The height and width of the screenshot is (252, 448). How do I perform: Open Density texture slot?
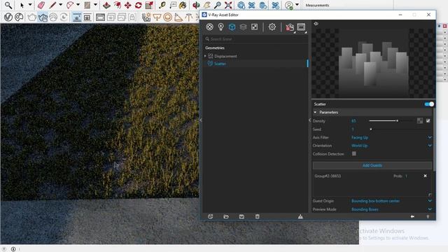tap(420, 121)
